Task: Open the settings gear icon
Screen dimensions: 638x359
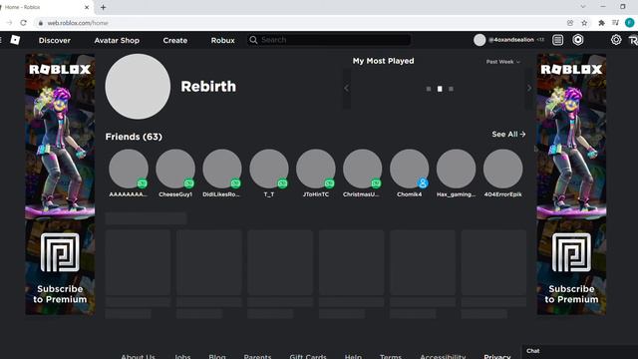Action: [616, 40]
